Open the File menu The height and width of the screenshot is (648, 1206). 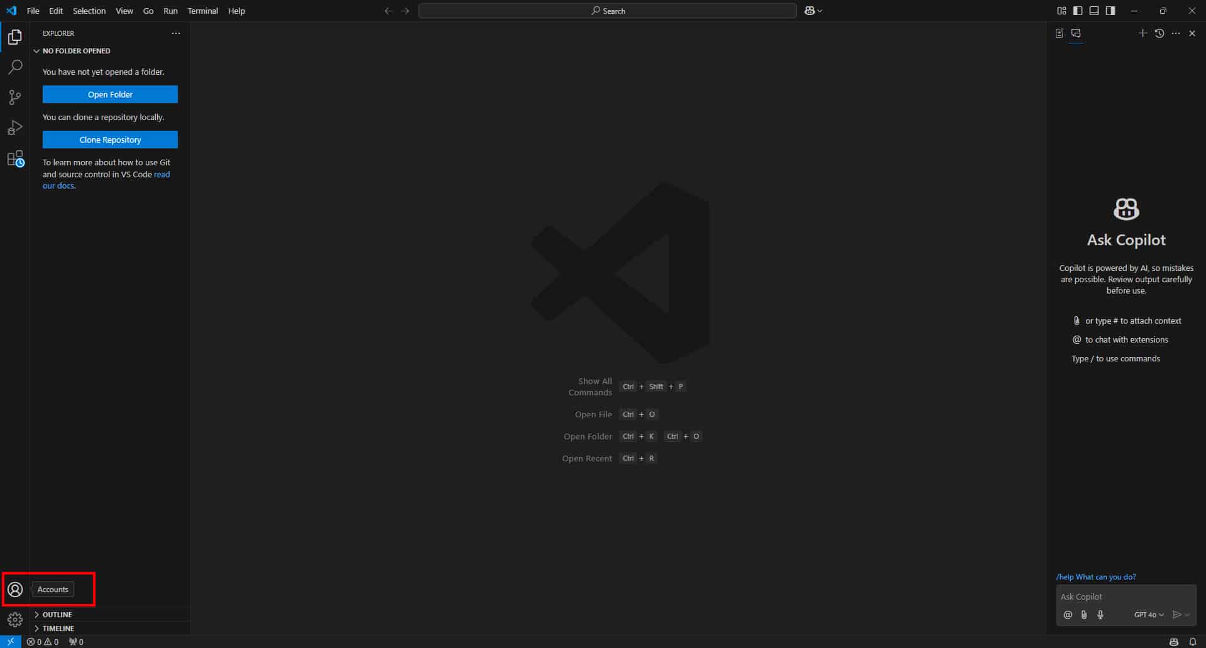tap(33, 11)
